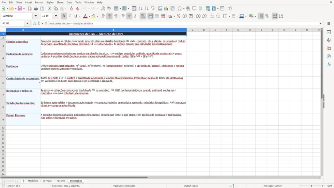The image size is (334, 188).
Task: Open the Select Function sum dropdown
Action: click(42, 23)
